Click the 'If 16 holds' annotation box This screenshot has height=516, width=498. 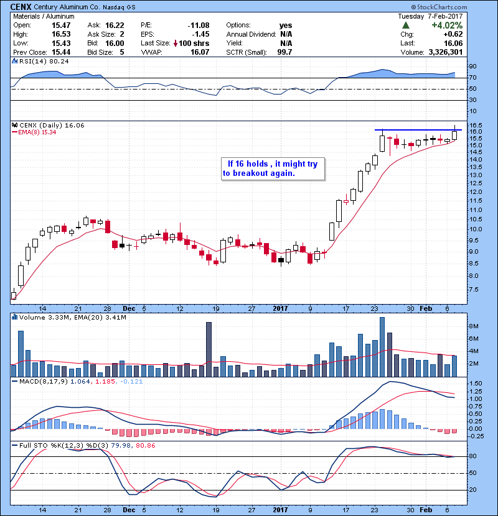tap(273, 169)
